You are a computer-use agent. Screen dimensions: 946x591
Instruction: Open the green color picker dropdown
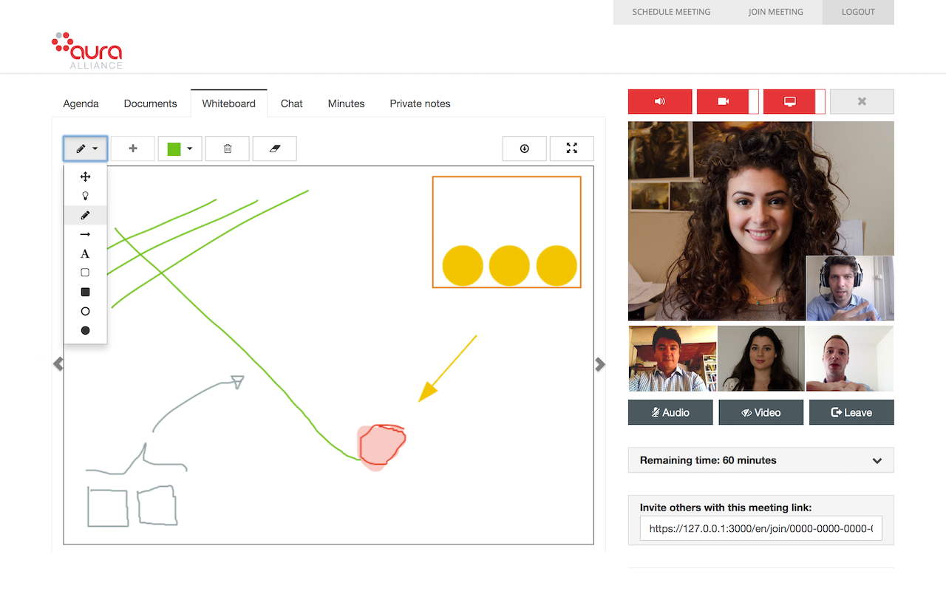pyautogui.click(x=180, y=148)
